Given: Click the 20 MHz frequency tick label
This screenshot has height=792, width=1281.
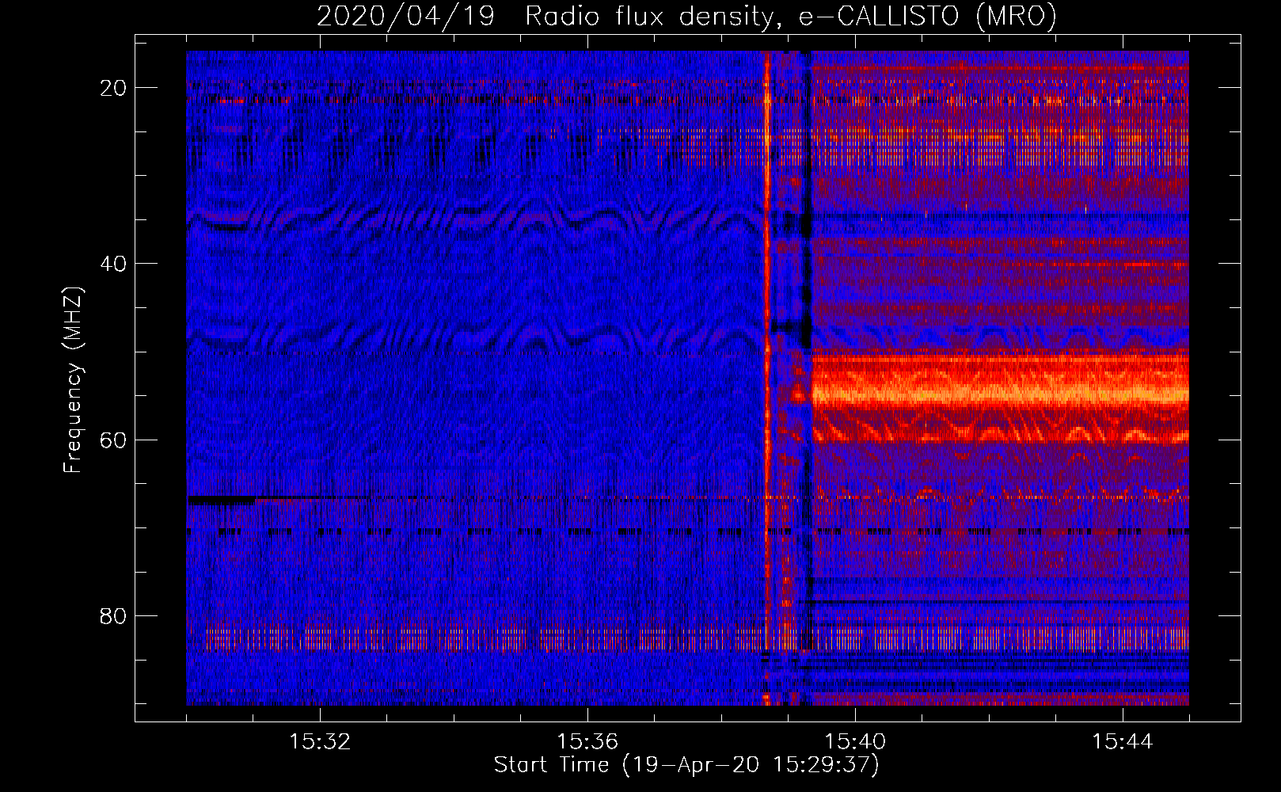Looking at the screenshot, I should coord(114,88).
